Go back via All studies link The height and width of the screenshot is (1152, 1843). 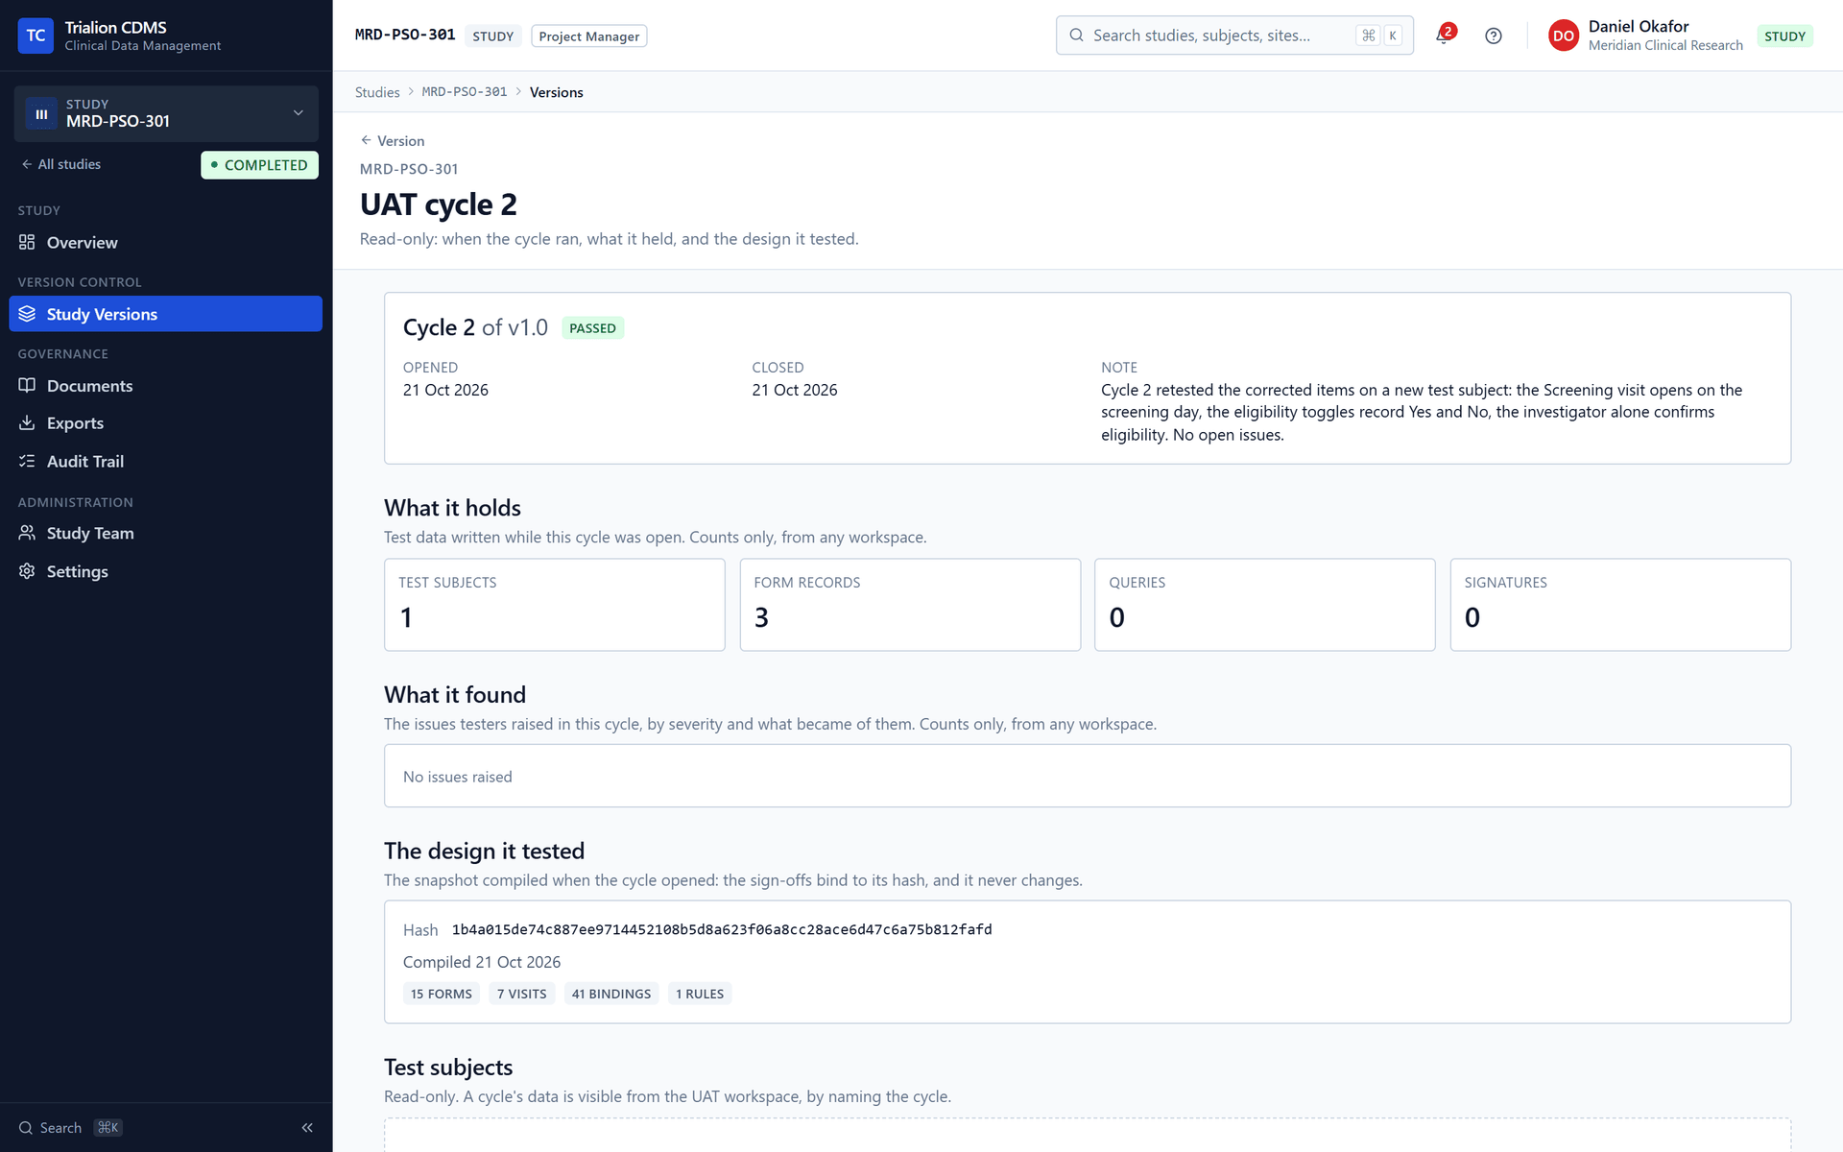tap(61, 164)
